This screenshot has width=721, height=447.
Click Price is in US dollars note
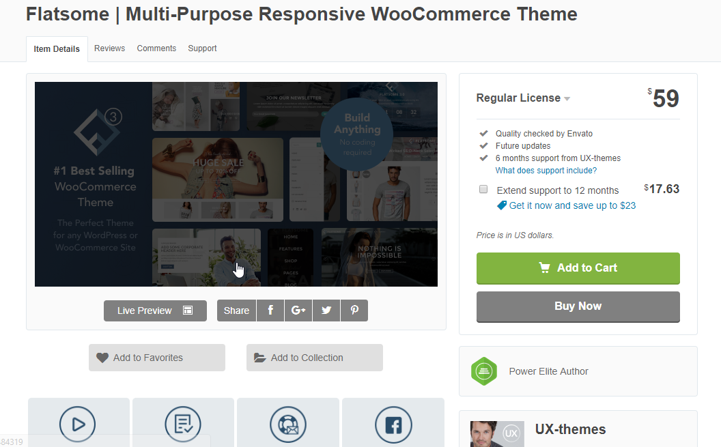515,235
